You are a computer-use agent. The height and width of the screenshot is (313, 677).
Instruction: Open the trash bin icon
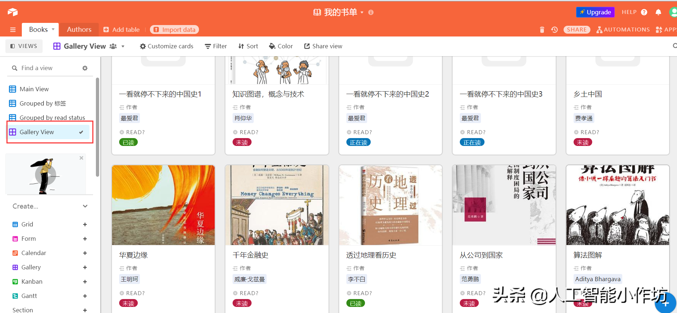pyautogui.click(x=542, y=30)
